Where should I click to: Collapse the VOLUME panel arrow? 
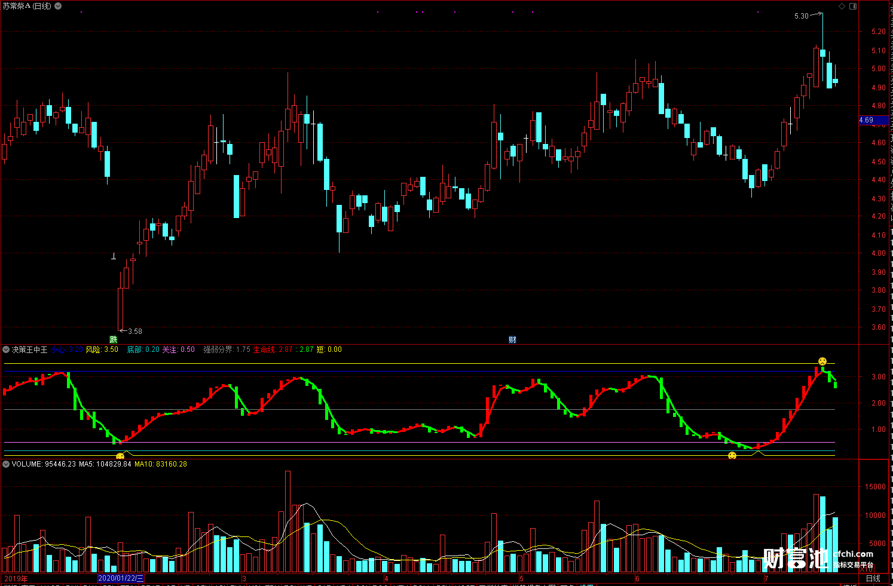[x=6, y=464]
